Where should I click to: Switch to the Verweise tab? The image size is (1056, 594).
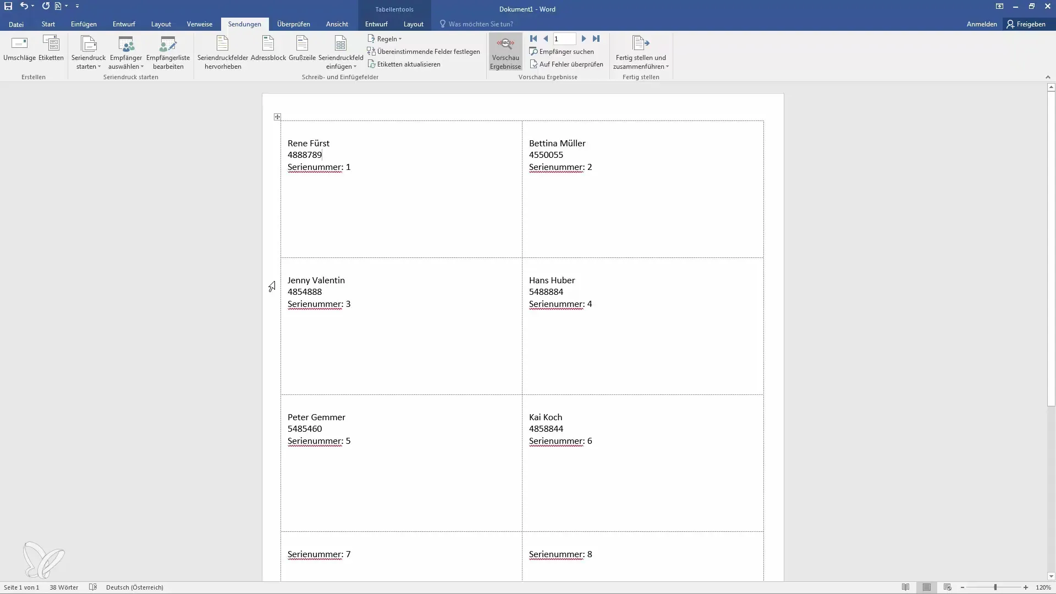199,24
